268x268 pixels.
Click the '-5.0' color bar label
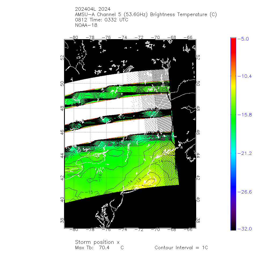click(x=243, y=39)
